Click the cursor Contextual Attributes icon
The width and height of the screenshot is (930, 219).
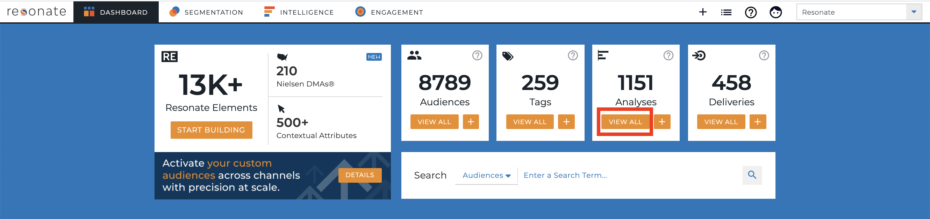[x=281, y=108]
